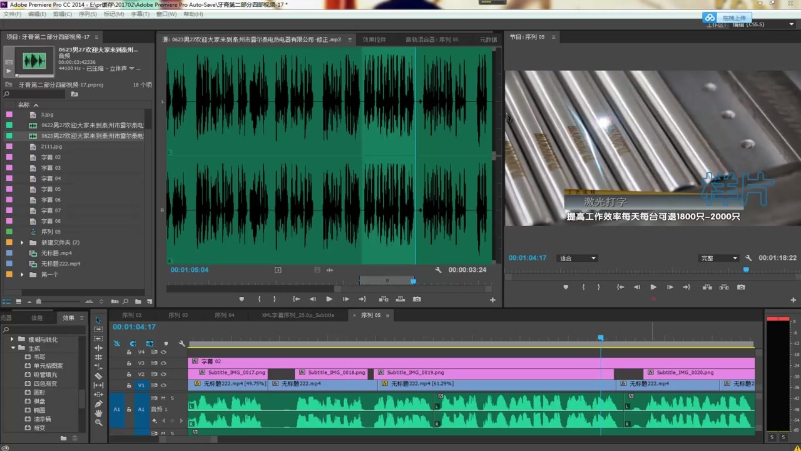Image resolution: width=801 pixels, height=451 pixels.
Task: Toggle lock on track V1
Action: click(x=129, y=385)
